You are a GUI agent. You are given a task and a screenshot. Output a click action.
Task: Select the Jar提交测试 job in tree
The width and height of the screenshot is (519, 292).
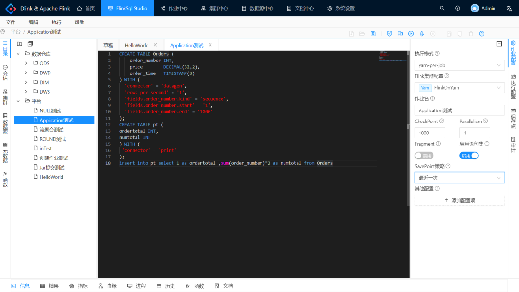(x=52, y=167)
